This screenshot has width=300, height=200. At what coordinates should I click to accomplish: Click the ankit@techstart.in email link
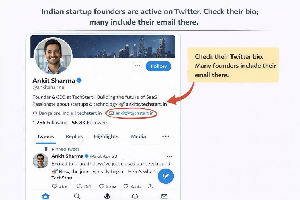coord(134,113)
